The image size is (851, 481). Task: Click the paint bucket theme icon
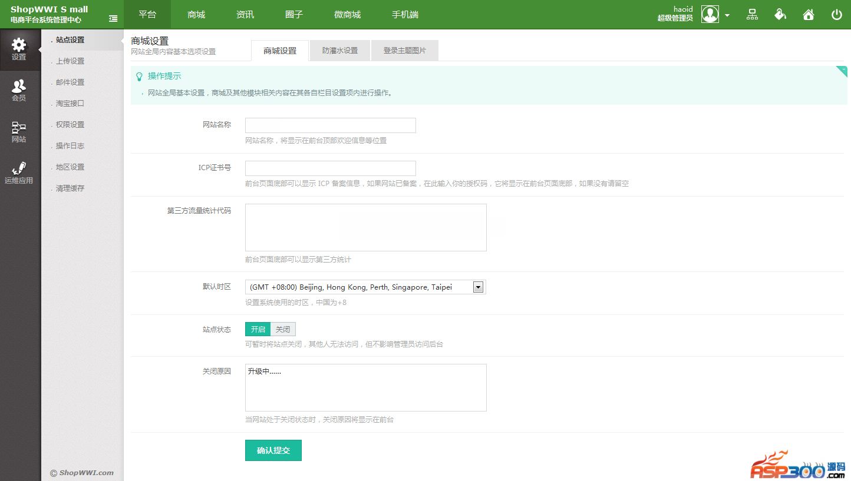(780, 15)
